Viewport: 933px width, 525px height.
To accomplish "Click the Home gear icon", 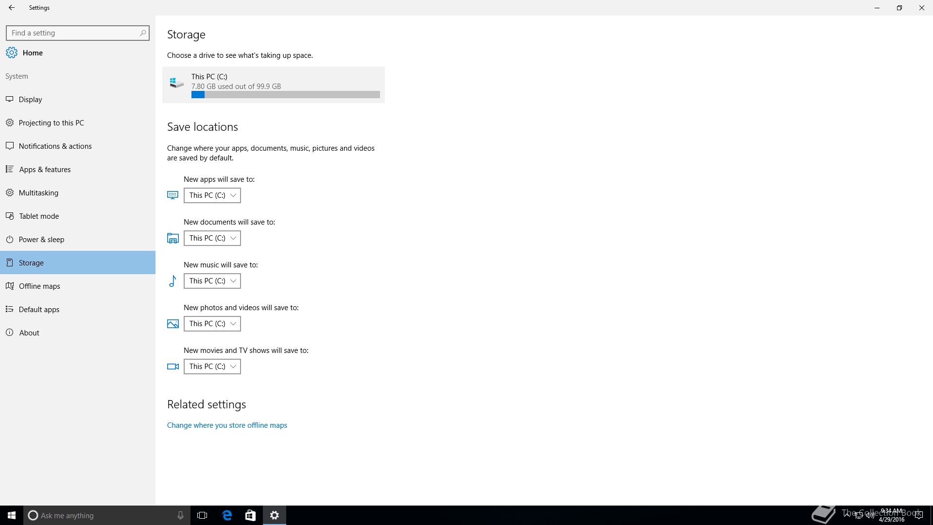I will point(12,52).
